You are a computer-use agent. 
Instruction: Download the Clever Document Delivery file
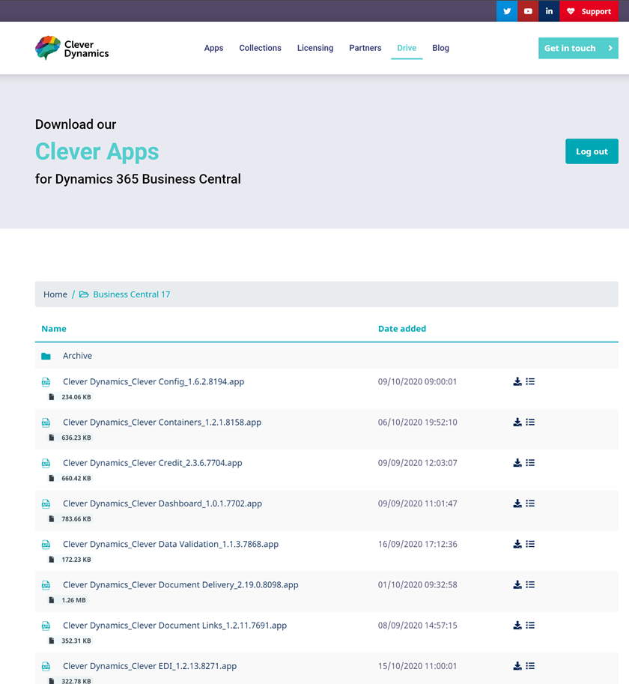coord(517,584)
